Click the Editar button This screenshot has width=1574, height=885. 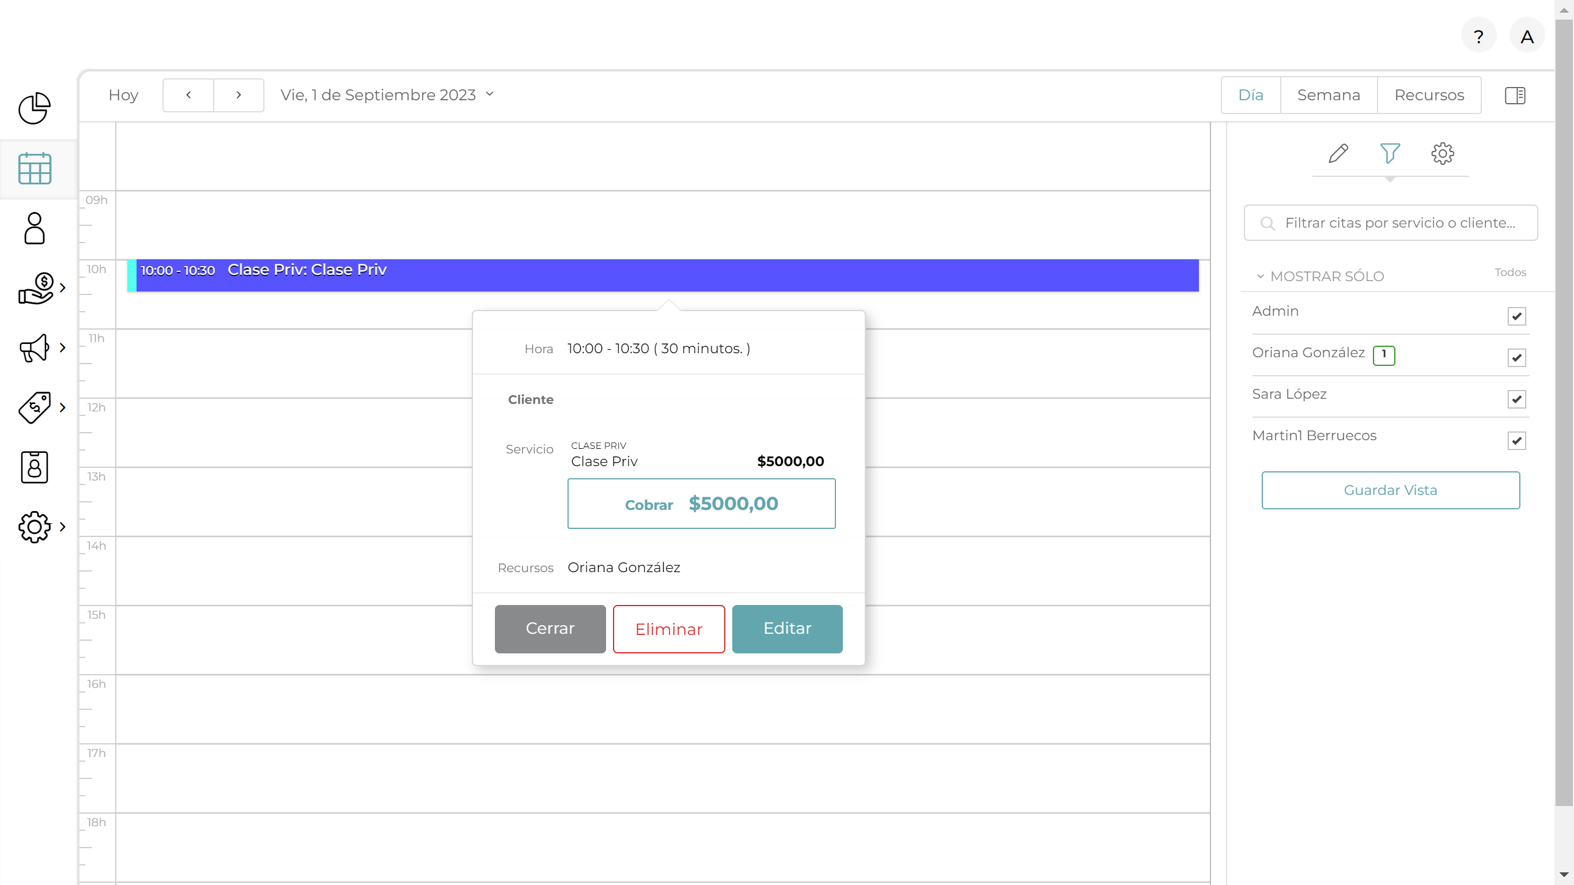[x=787, y=628]
